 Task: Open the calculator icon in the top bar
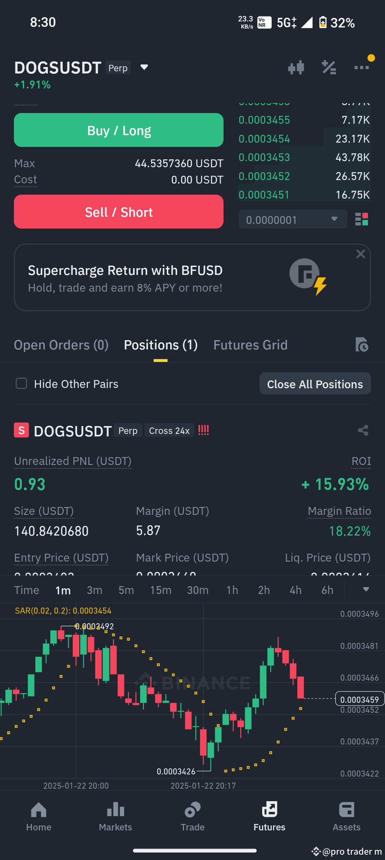point(329,68)
